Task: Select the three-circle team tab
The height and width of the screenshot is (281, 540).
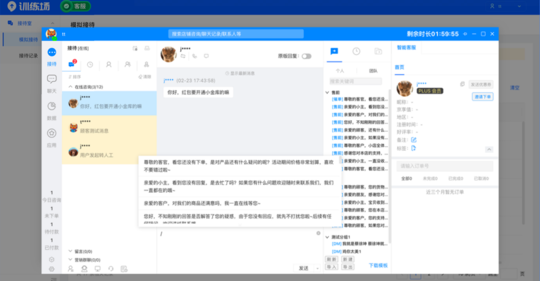Action: (147, 64)
